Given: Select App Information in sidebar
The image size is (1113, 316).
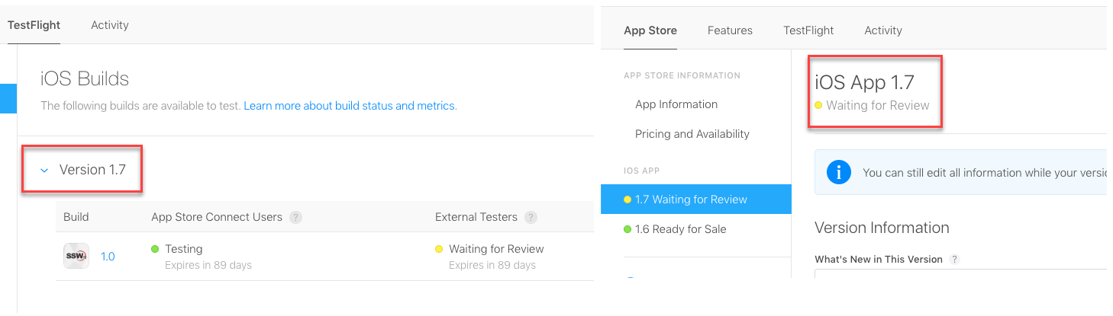Looking at the screenshot, I should click(x=676, y=104).
